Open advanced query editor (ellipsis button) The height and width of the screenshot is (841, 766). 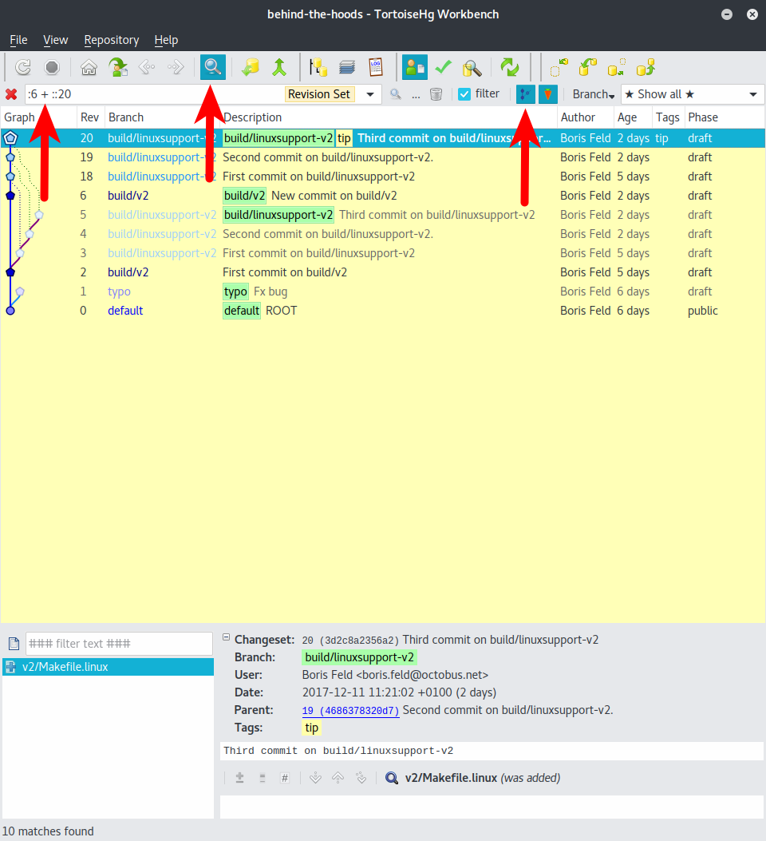(416, 94)
